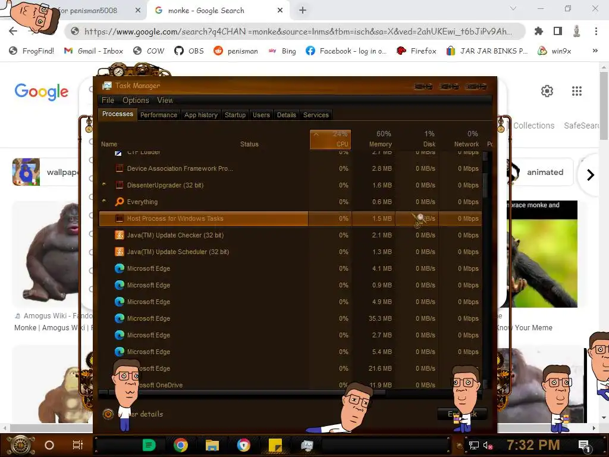The image size is (609, 457).
Task: Unmute the volume tray icon
Action: [x=488, y=445]
